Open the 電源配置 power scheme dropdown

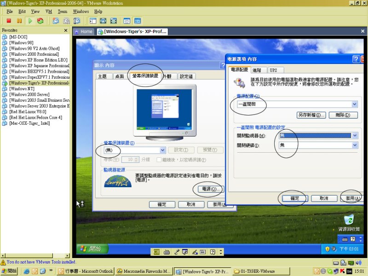pos(355,104)
